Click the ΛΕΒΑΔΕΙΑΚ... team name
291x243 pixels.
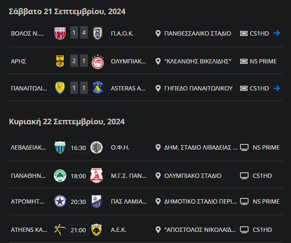(x=28, y=147)
